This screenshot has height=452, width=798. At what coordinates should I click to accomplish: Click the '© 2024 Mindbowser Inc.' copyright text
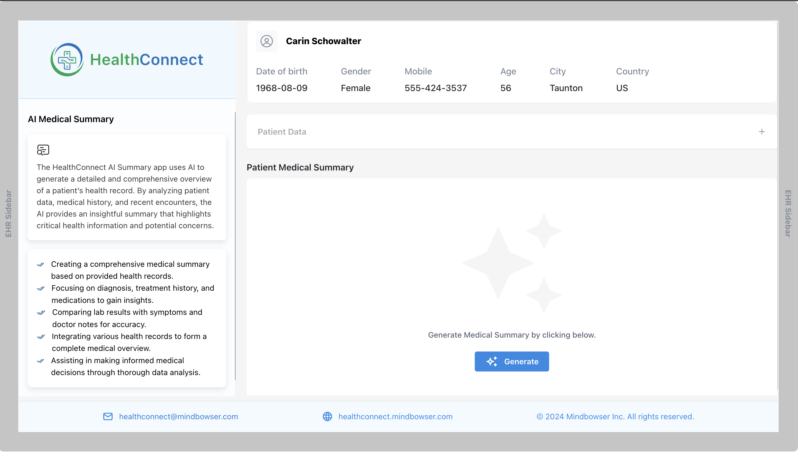[x=615, y=416]
